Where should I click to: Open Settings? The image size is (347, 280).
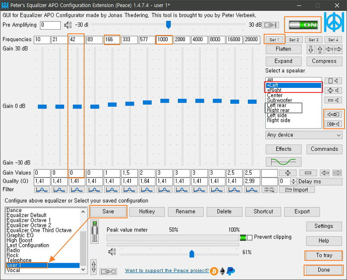pos(324,226)
